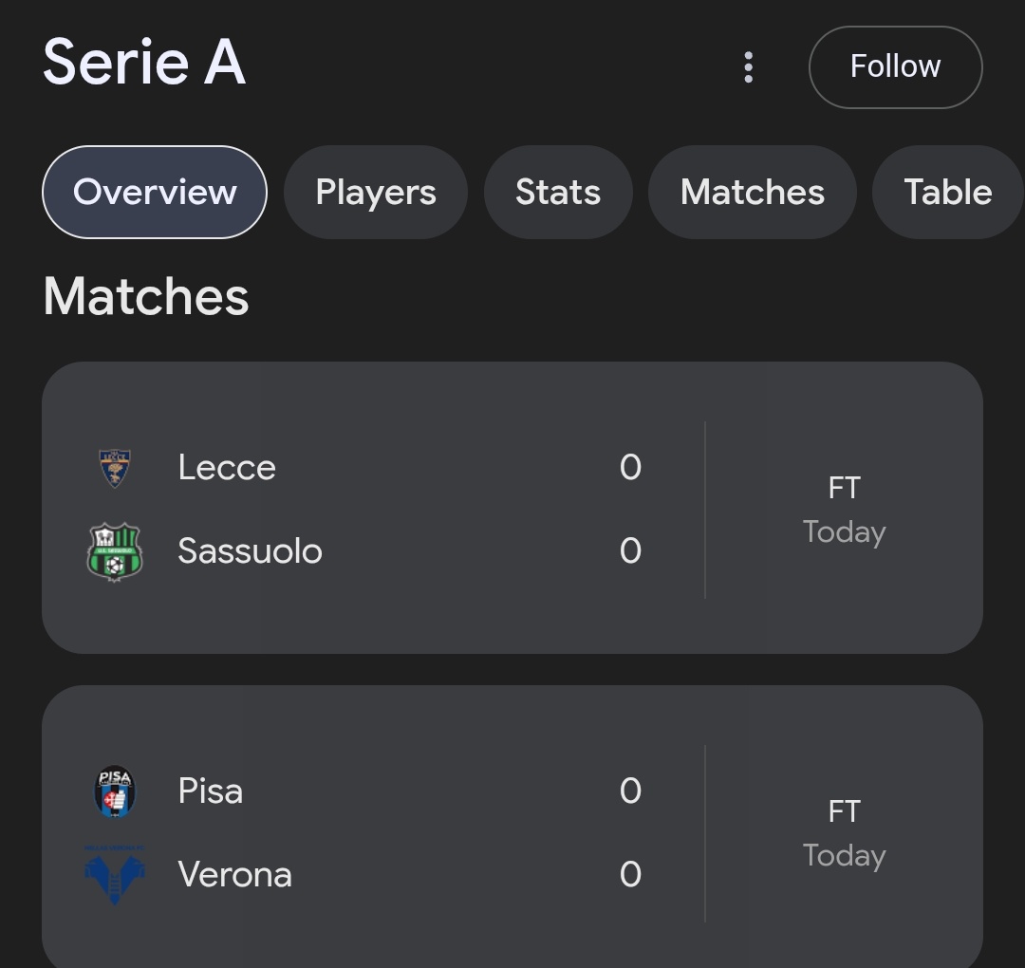Open the Verona team name link
This screenshot has width=1025, height=968.
pos(234,875)
